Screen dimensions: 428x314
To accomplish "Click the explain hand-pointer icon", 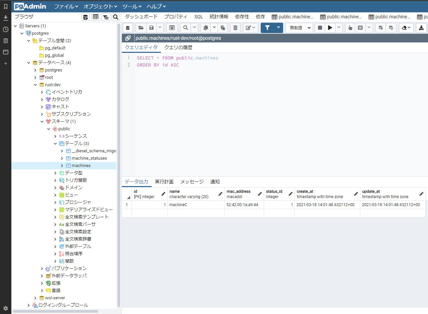I will click(x=350, y=28).
